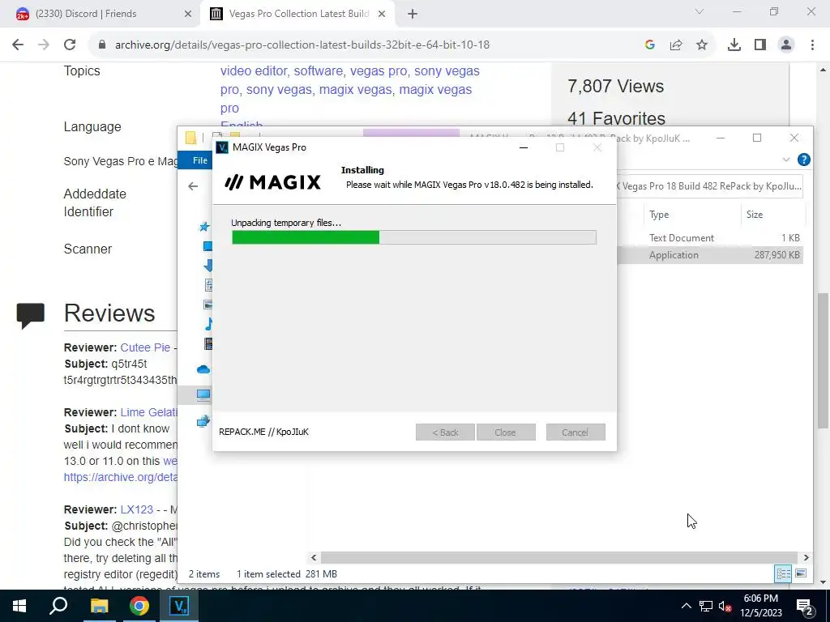The width and height of the screenshot is (830, 622).
Task: Open Chrome three-dot menu
Action: (x=812, y=45)
